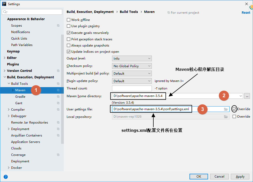Click project-level icon beside Scopes
Image resolution: width=253 pixels, height=182 pixels.
[58, 26]
